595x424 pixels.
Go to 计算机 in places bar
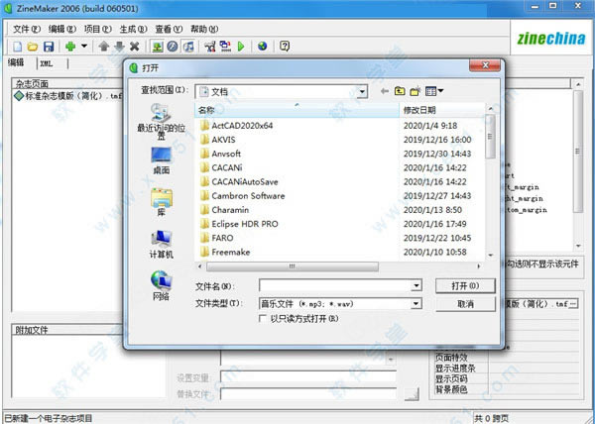click(162, 245)
